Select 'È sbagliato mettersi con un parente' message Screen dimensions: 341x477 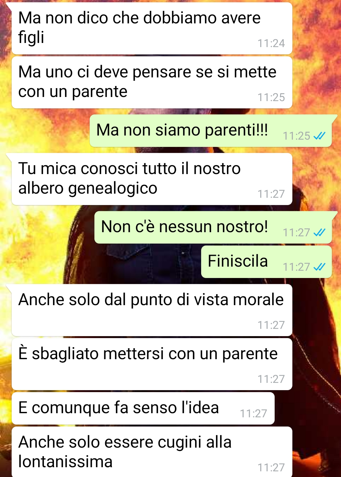[152, 364]
